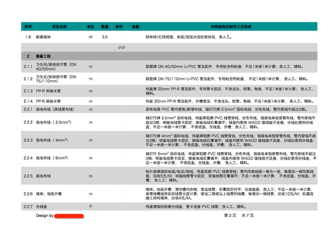Click the 第 2 页 共 7 页 page indicator
The height and width of the screenshot is (231, 328).
pyautogui.click(x=239, y=215)
